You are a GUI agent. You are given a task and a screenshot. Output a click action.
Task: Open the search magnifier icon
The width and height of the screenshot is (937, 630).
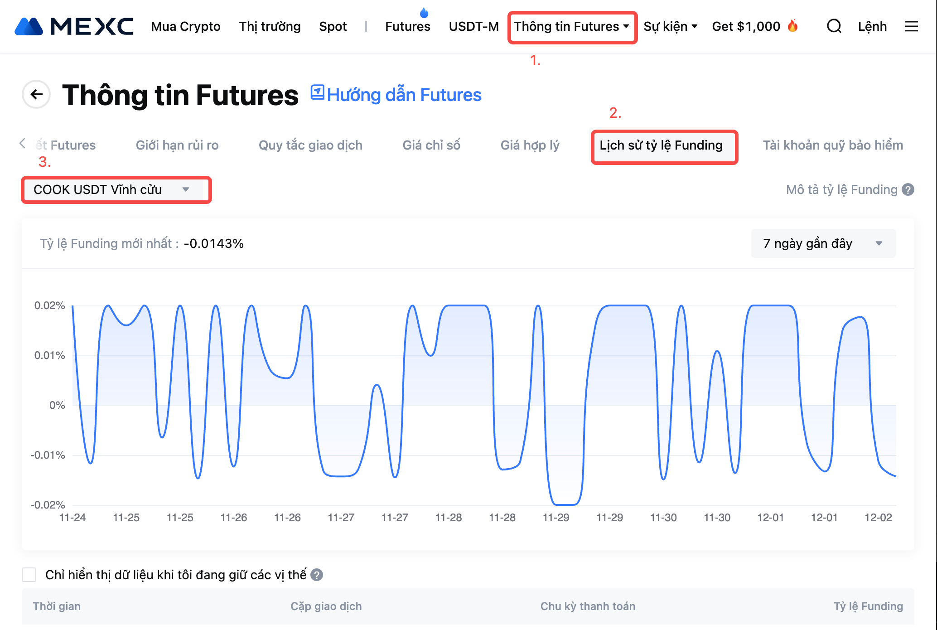[x=834, y=26]
